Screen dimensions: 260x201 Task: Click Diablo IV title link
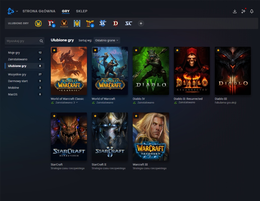(139, 98)
